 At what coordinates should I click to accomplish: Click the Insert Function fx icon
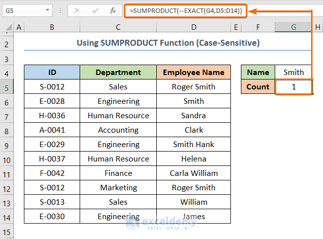pos(113,10)
